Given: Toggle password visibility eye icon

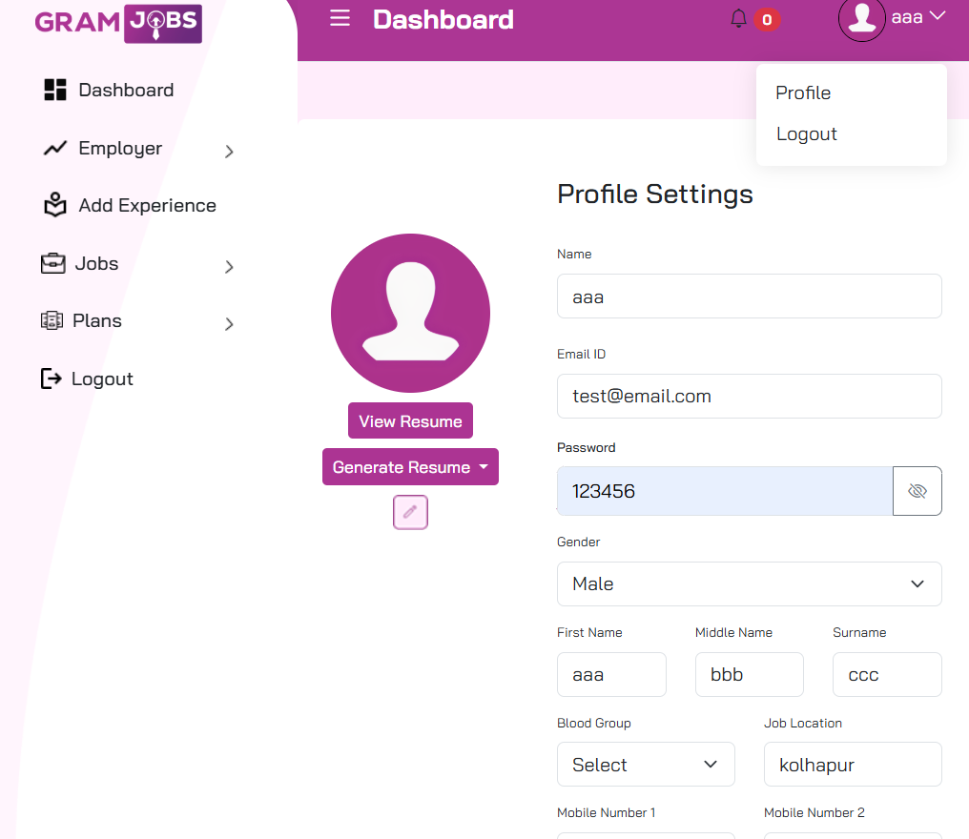Looking at the screenshot, I should tap(917, 491).
